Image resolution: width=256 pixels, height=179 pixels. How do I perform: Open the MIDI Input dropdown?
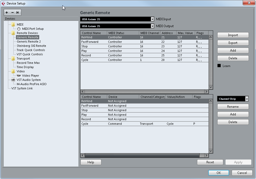[x=152, y=19]
